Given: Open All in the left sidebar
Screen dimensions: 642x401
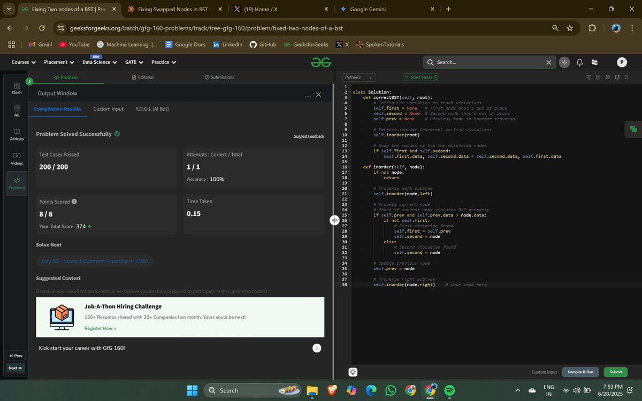Looking at the screenshot, I should click(17, 111).
